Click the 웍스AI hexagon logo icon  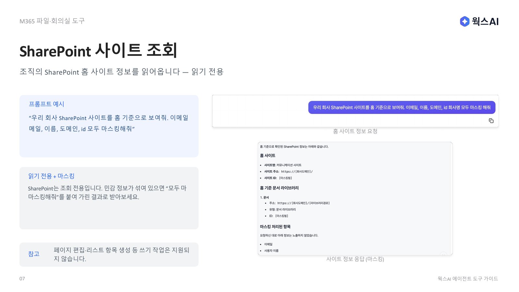point(465,21)
